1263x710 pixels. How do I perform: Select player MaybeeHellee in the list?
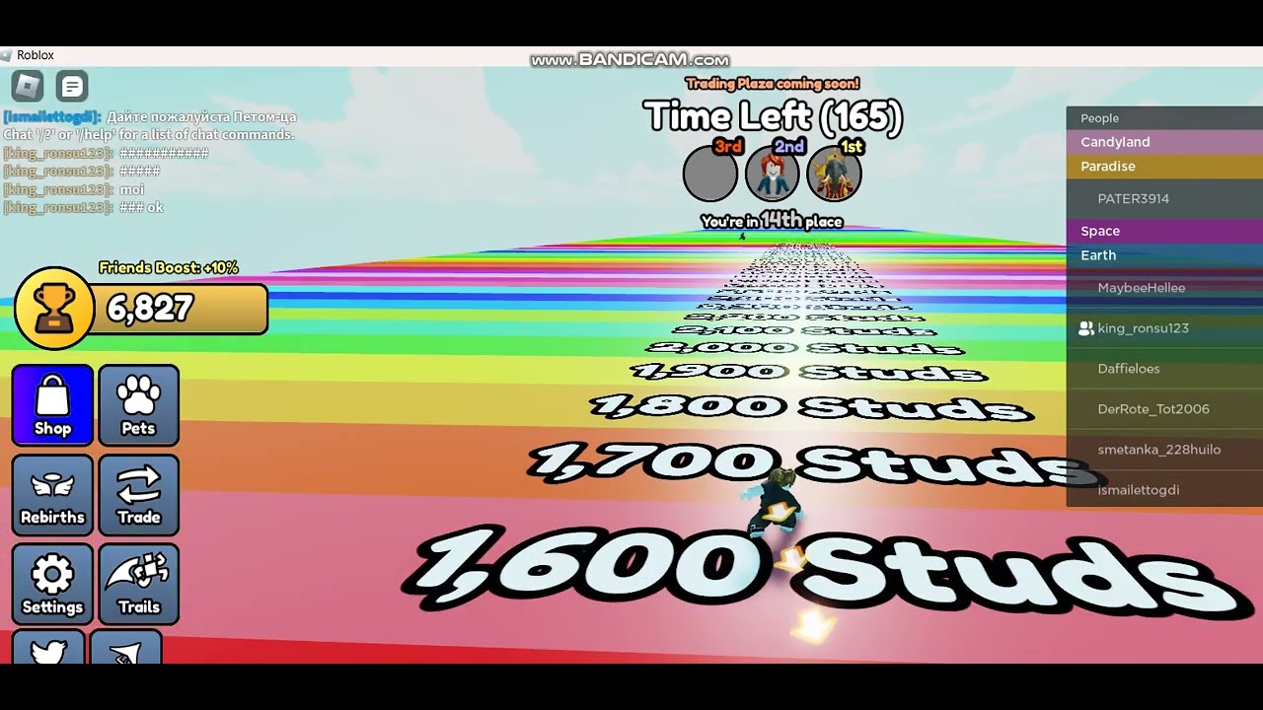click(x=1164, y=288)
